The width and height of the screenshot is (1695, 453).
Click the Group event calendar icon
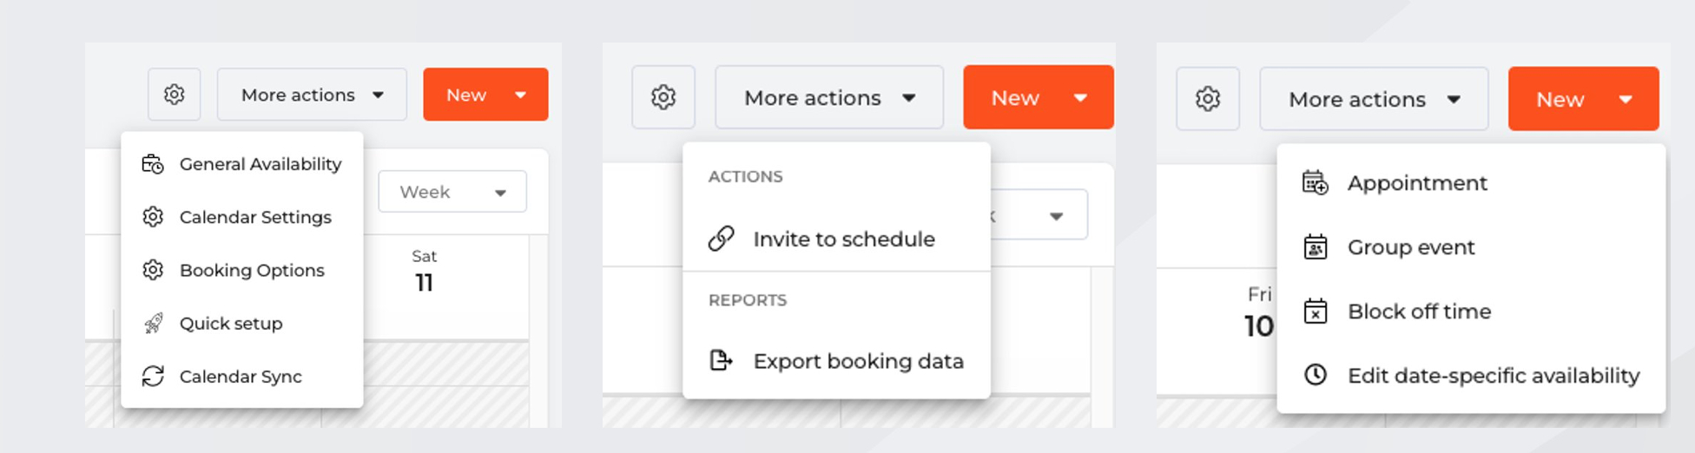tap(1316, 247)
